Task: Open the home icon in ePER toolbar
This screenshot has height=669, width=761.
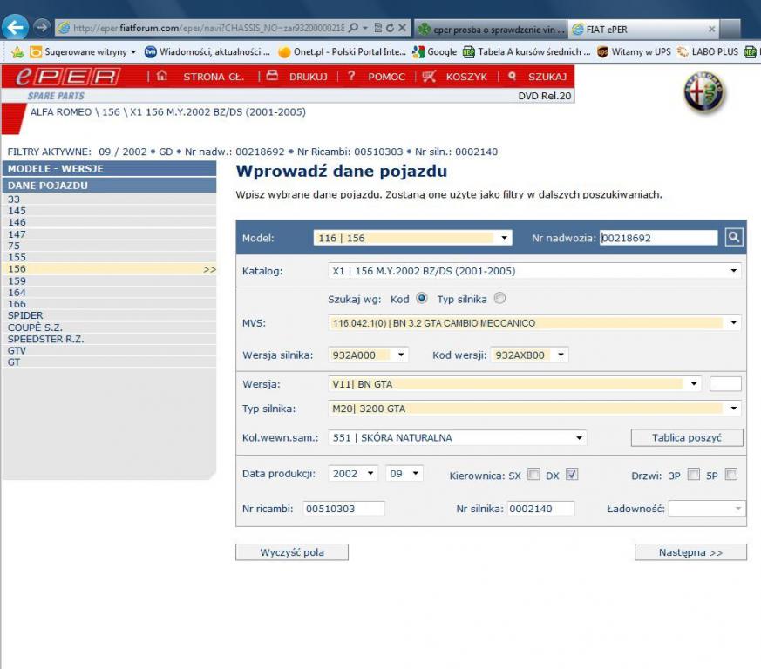Action: pos(162,76)
